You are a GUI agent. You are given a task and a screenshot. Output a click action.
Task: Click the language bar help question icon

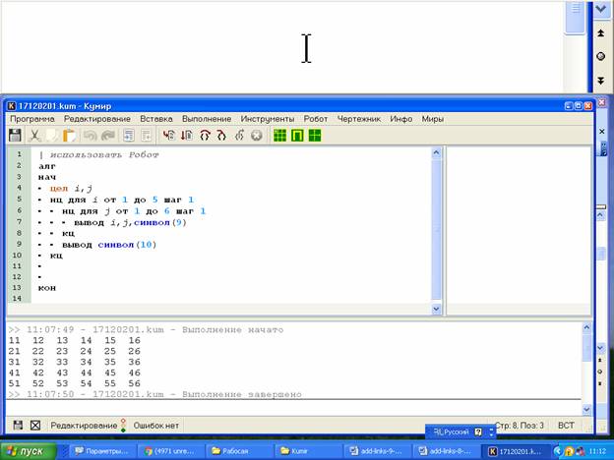(x=478, y=431)
